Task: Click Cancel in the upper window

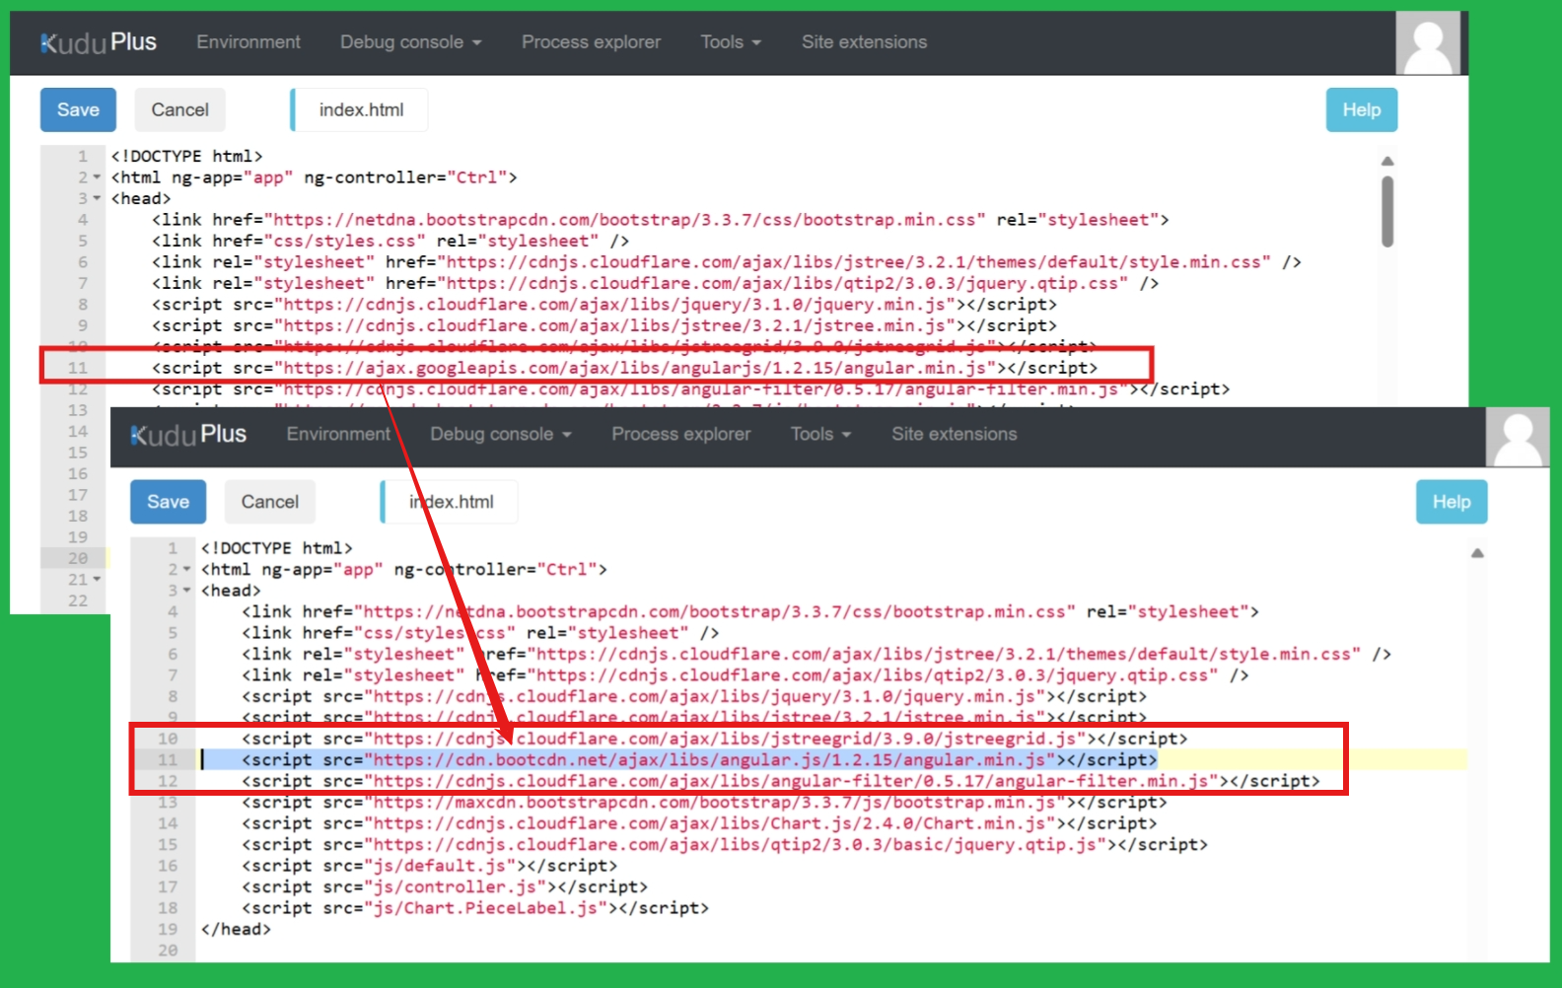Action: (179, 109)
